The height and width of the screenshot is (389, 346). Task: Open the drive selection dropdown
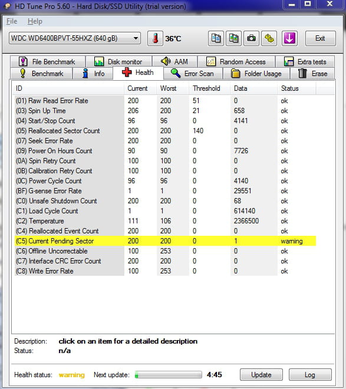point(75,38)
